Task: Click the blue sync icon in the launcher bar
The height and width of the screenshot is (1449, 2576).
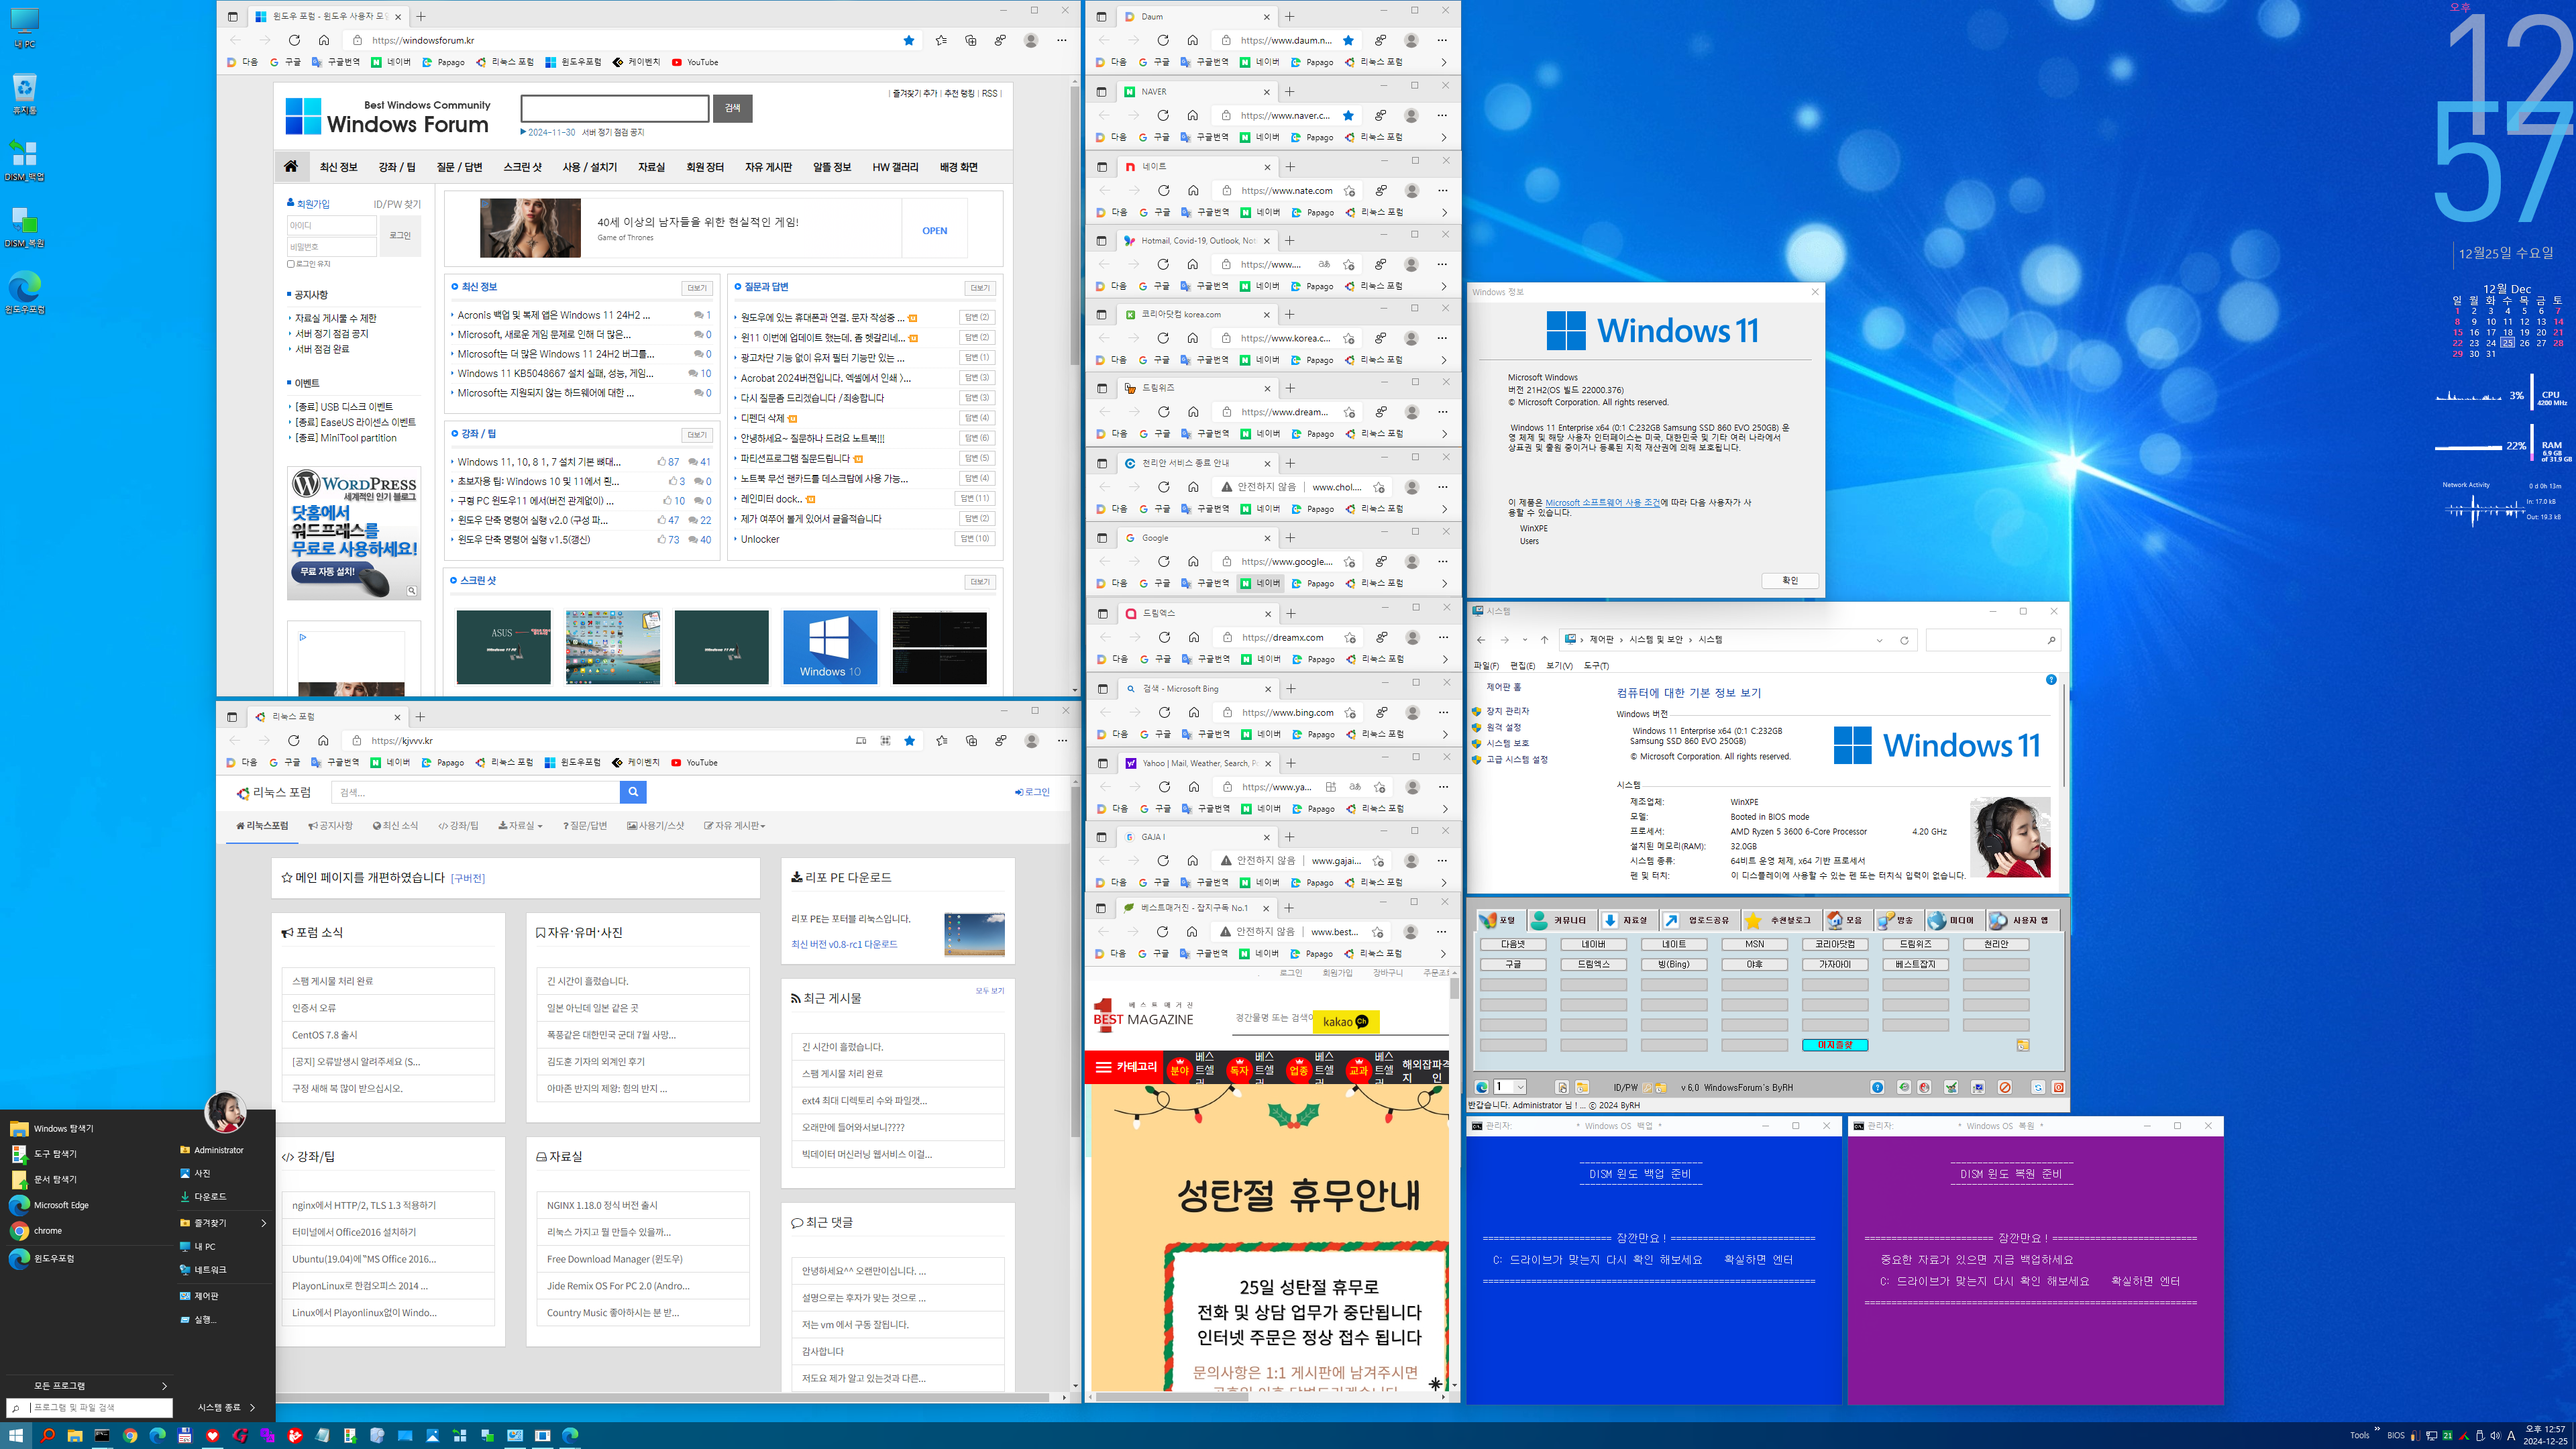Action: (x=2037, y=1087)
